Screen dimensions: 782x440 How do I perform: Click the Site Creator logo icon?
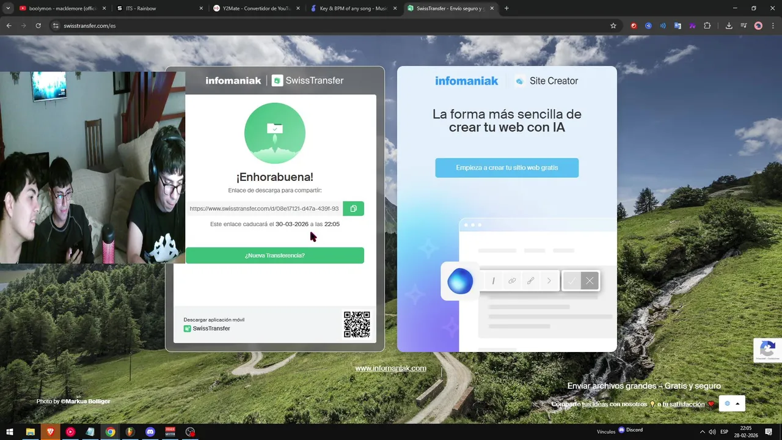pos(520,81)
